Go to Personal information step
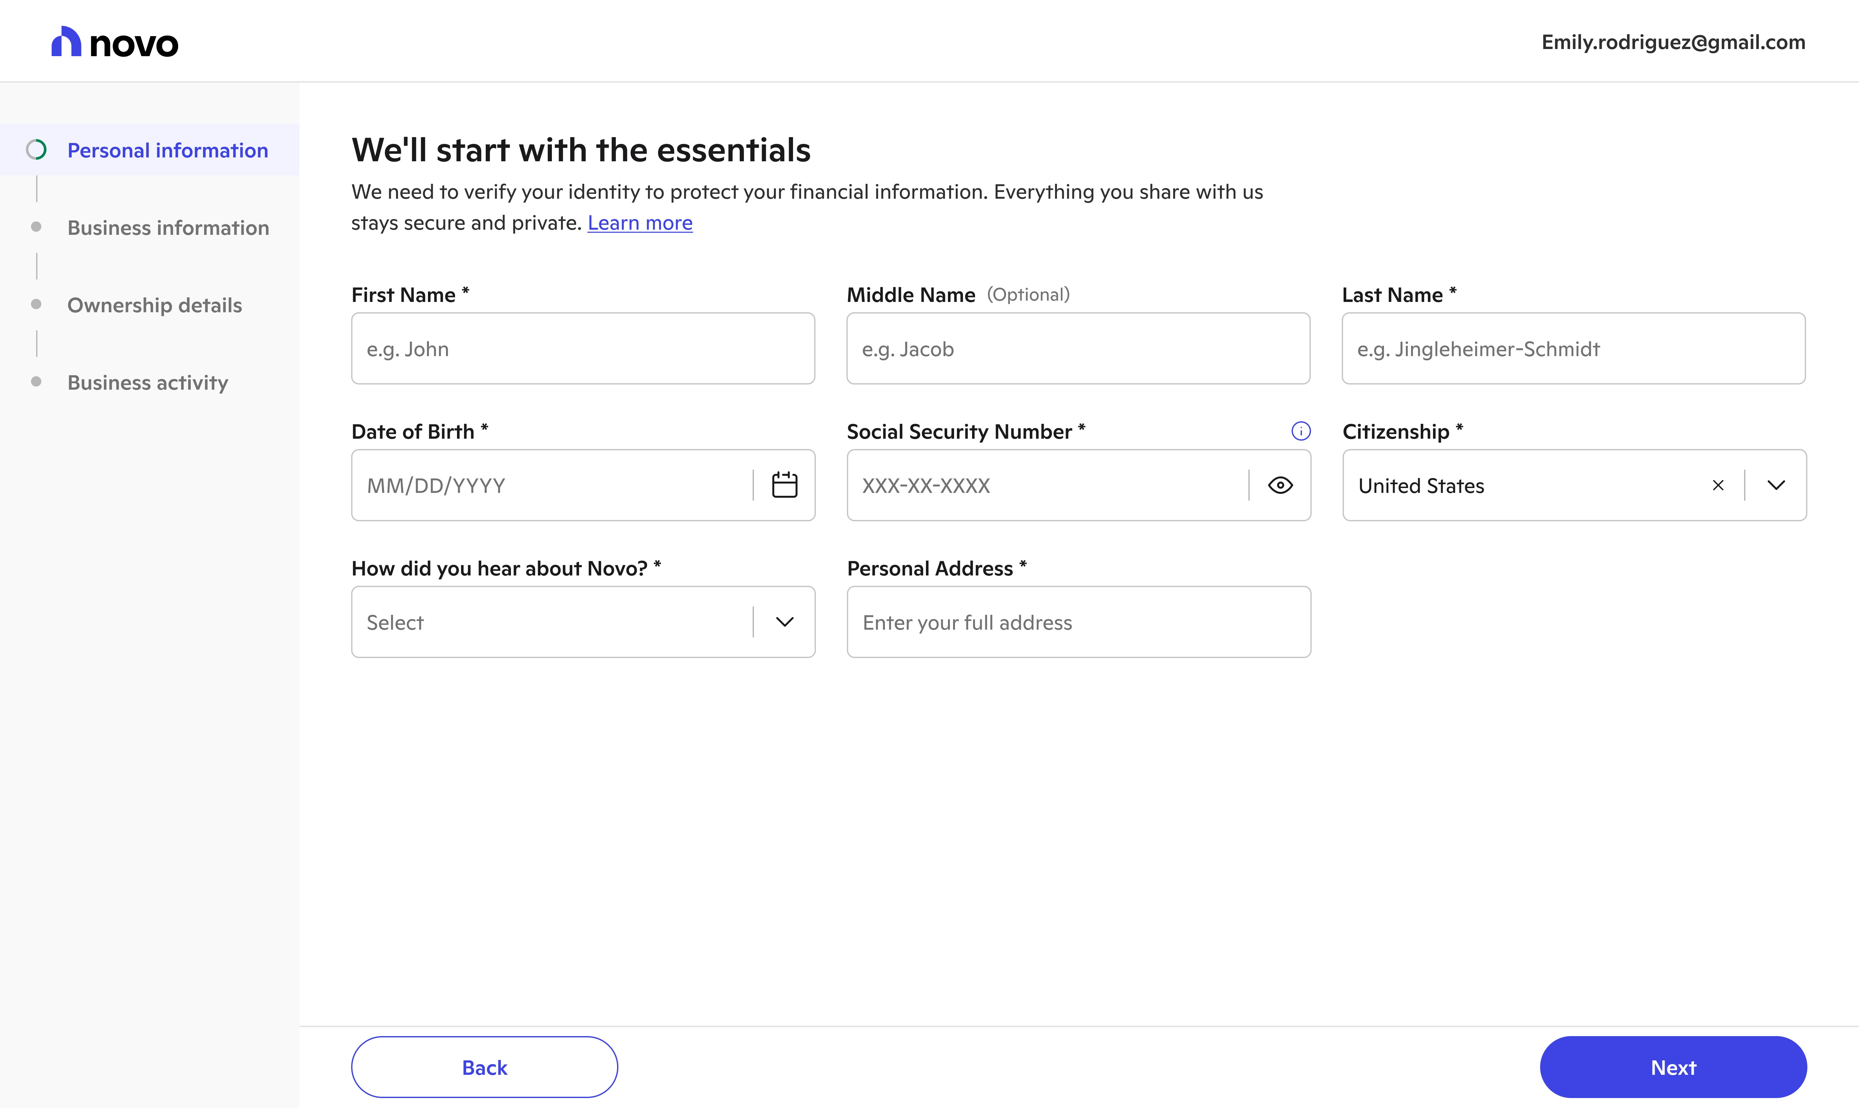1859x1109 pixels. click(x=168, y=150)
